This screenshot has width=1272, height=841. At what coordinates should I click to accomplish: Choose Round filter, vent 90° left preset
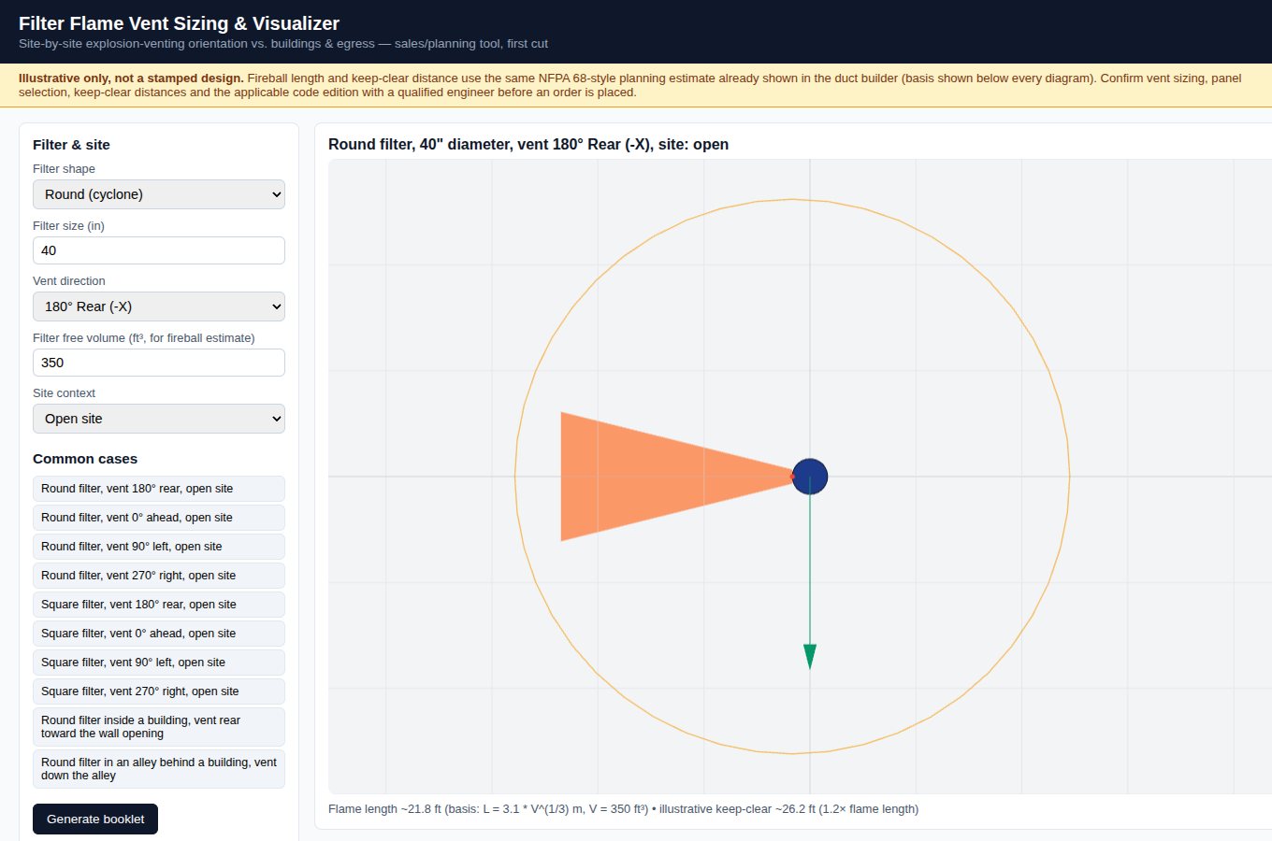159,547
